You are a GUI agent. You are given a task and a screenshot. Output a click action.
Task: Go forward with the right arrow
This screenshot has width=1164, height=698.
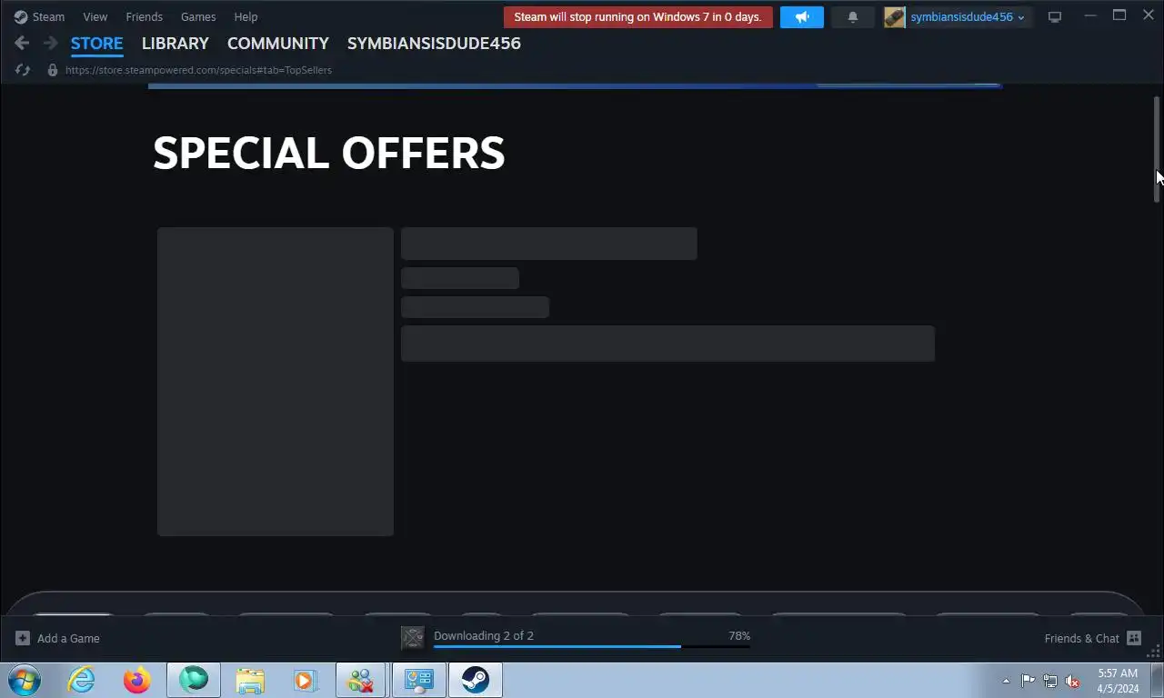(50, 43)
